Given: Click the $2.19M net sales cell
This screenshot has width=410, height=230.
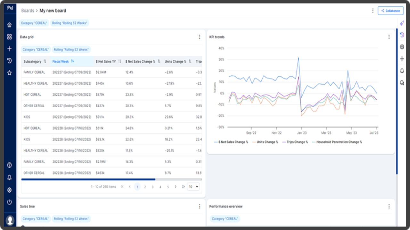Looking at the screenshot, I should pyautogui.click(x=101, y=162).
